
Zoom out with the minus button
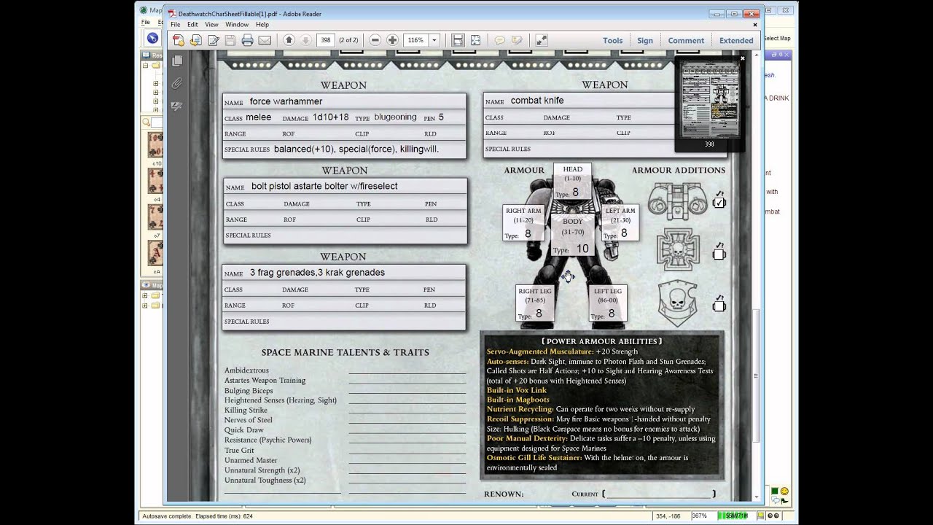pos(375,40)
